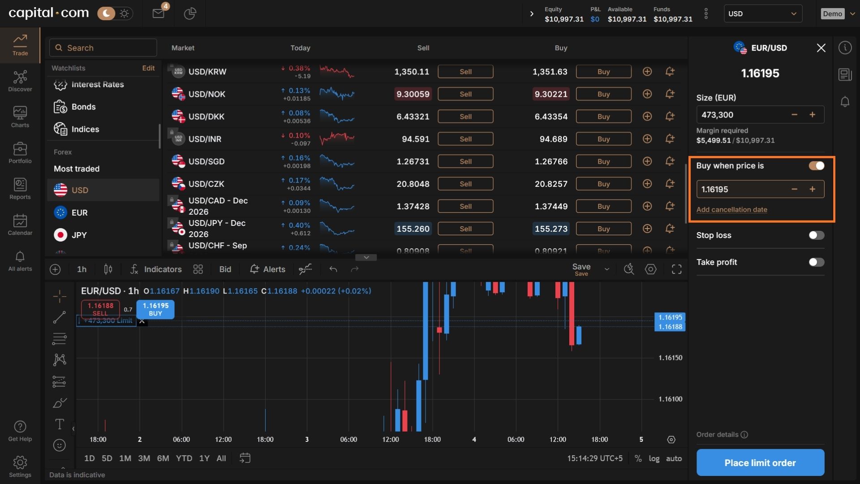Select the text annotation tool

coord(59,424)
